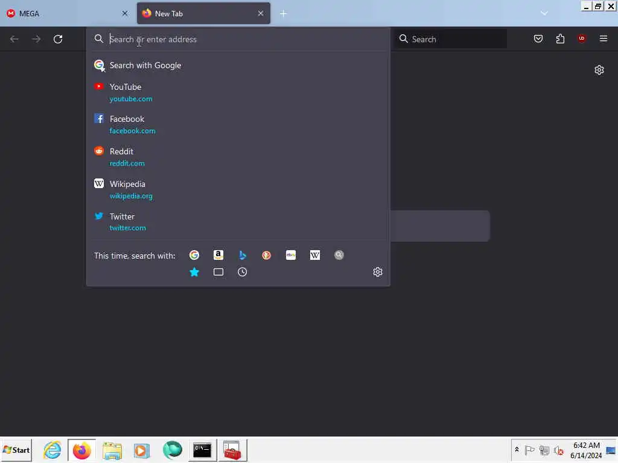The width and height of the screenshot is (618, 463).
Task: Search this time with DuckDuckGo icon
Action: (266, 255)
